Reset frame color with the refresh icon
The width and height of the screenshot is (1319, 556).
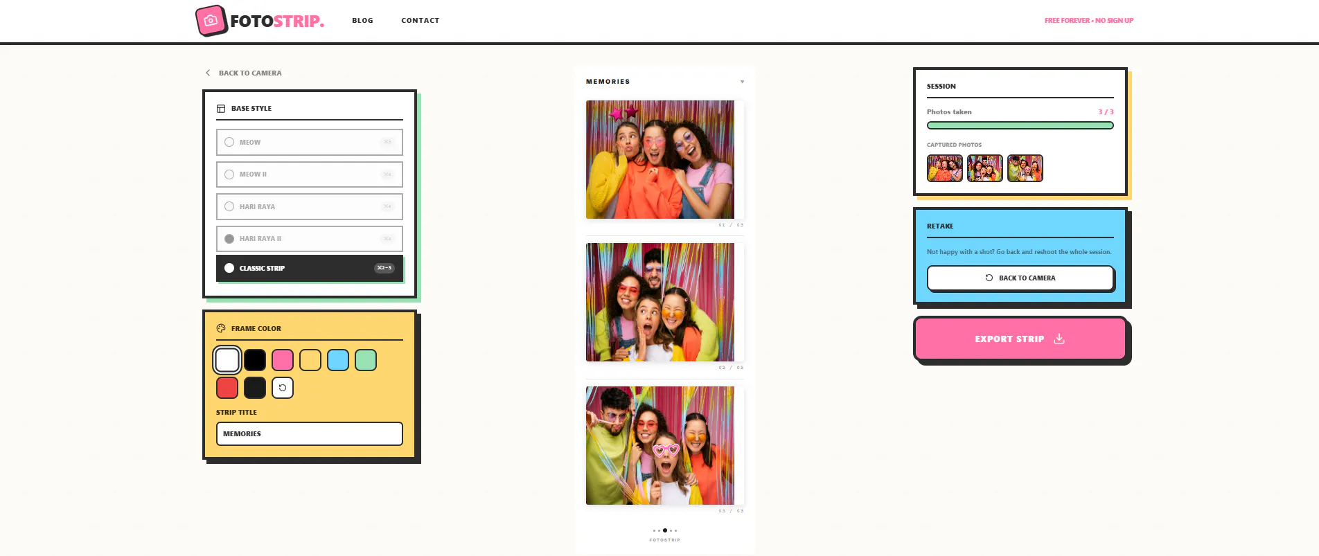283,388
